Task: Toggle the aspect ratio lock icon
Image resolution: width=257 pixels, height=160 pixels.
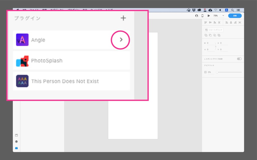Action: click(216, 46)
